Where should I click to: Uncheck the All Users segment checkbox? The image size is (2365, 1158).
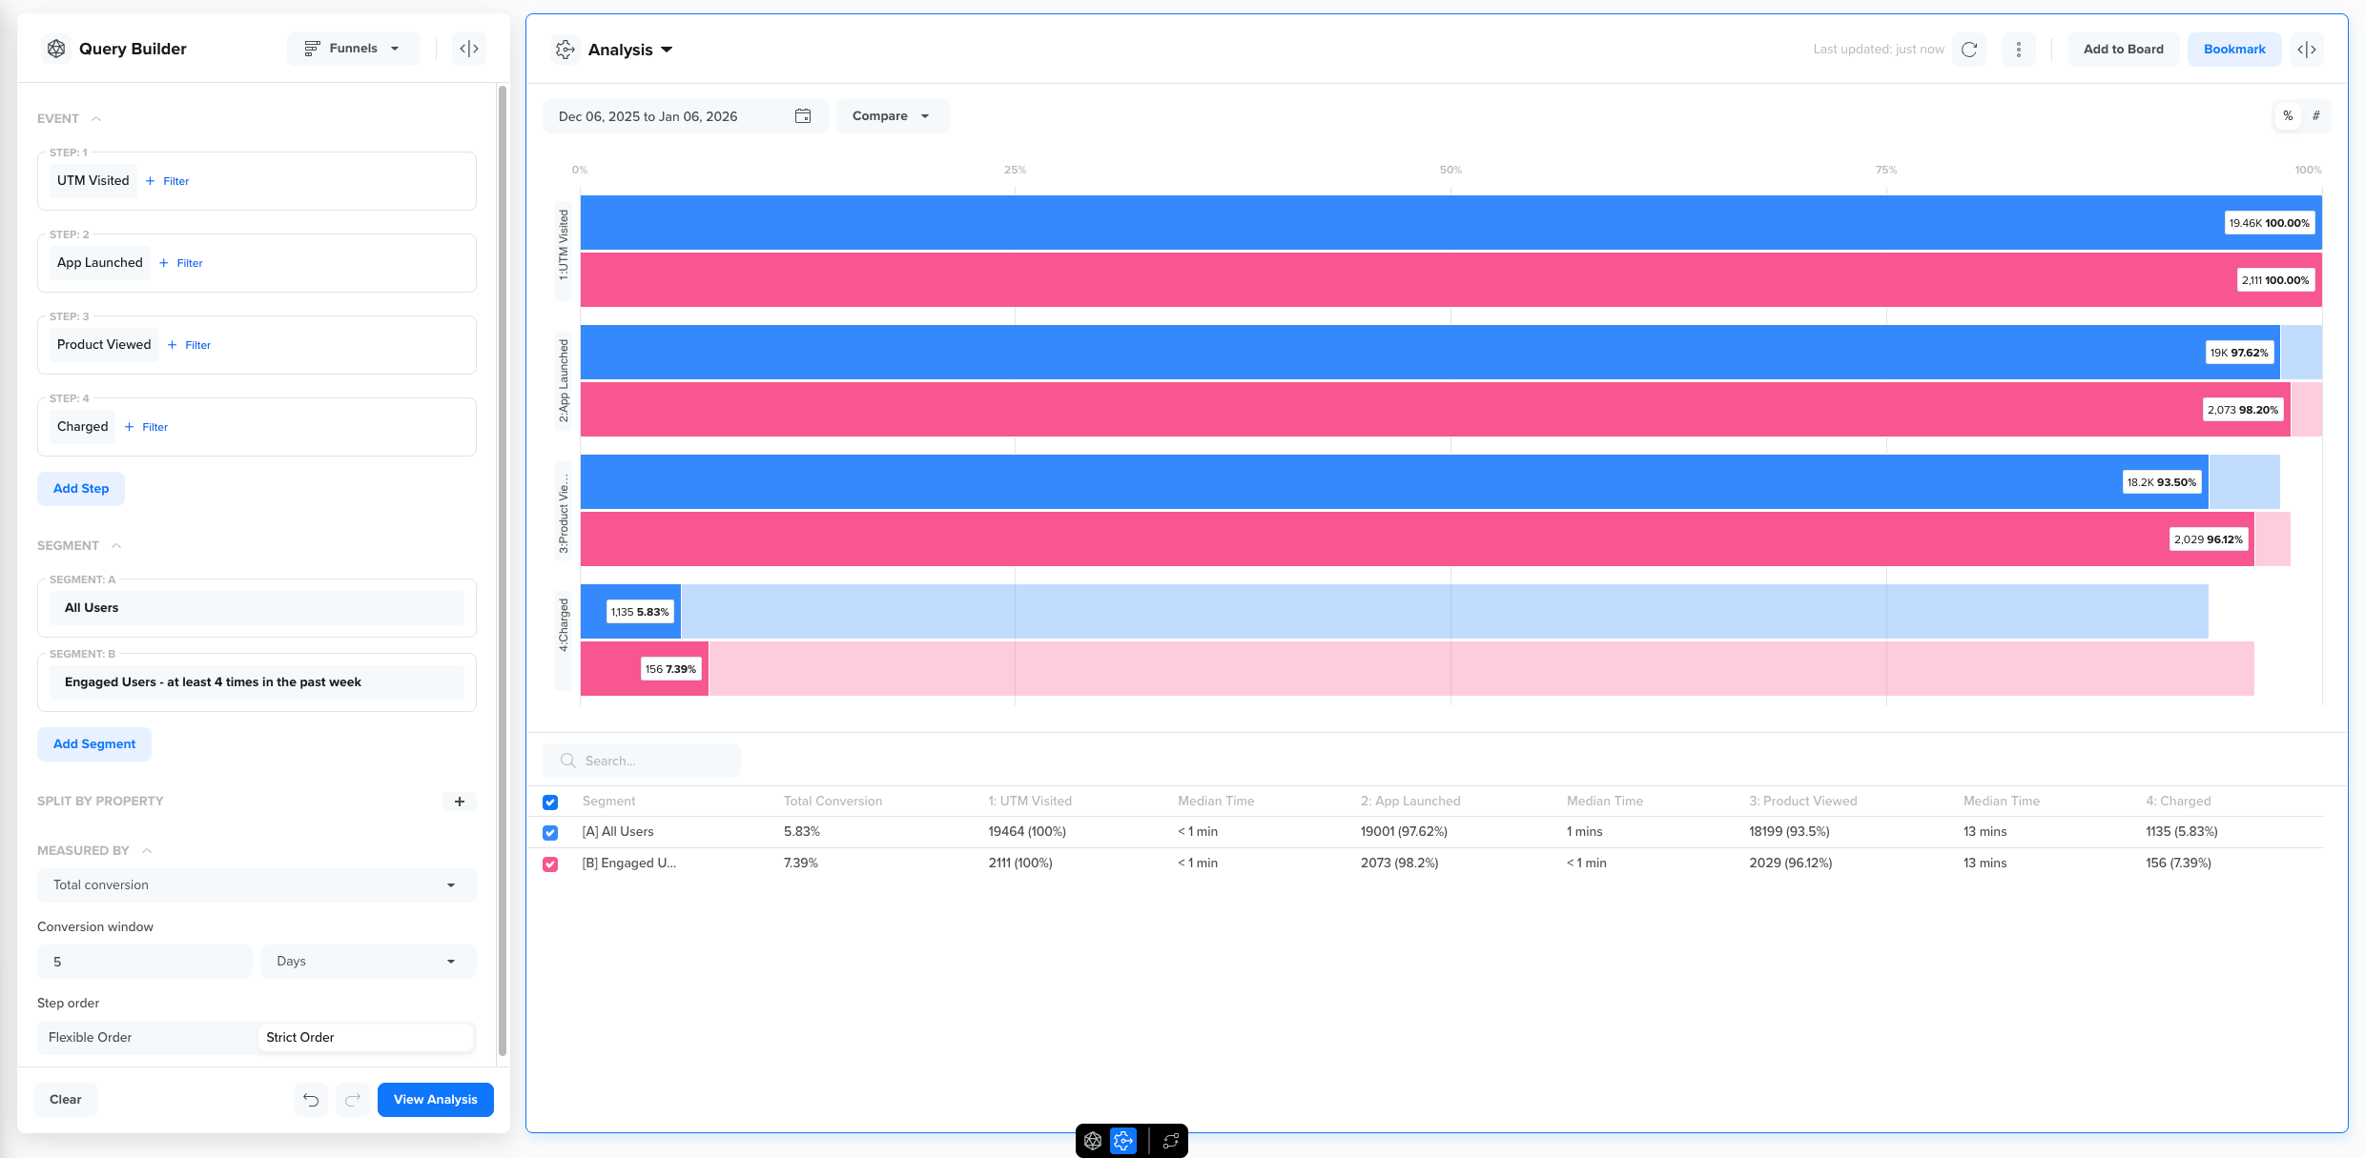pyautogui.click(x=550, y=832)
